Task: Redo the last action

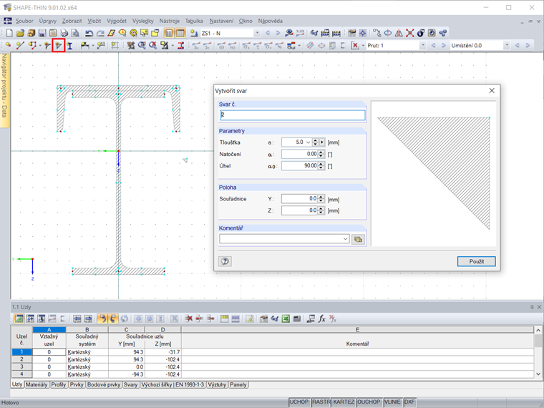Action: point(100,33)
